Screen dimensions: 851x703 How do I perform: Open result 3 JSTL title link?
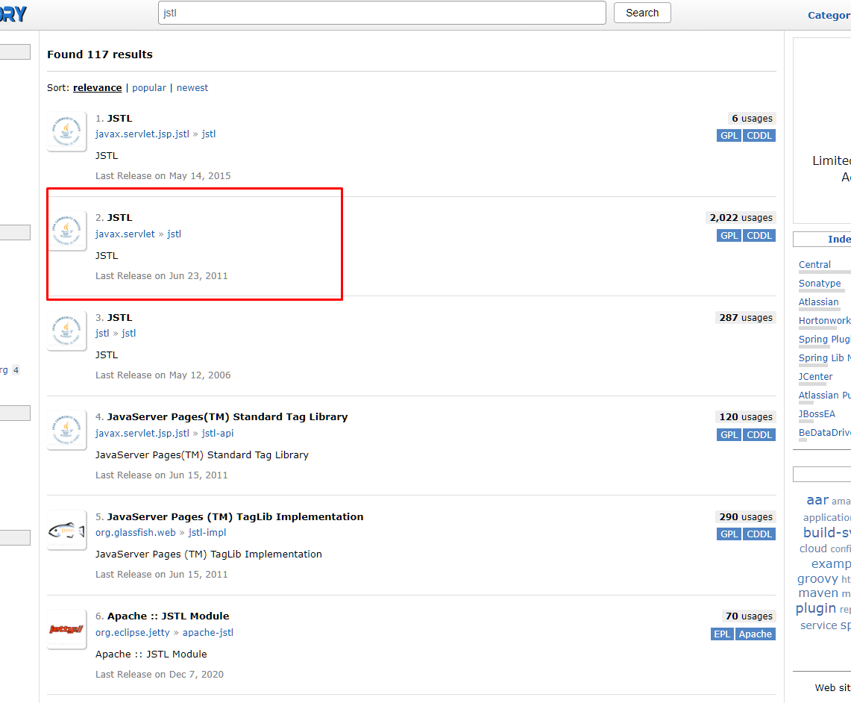(119, 318)
